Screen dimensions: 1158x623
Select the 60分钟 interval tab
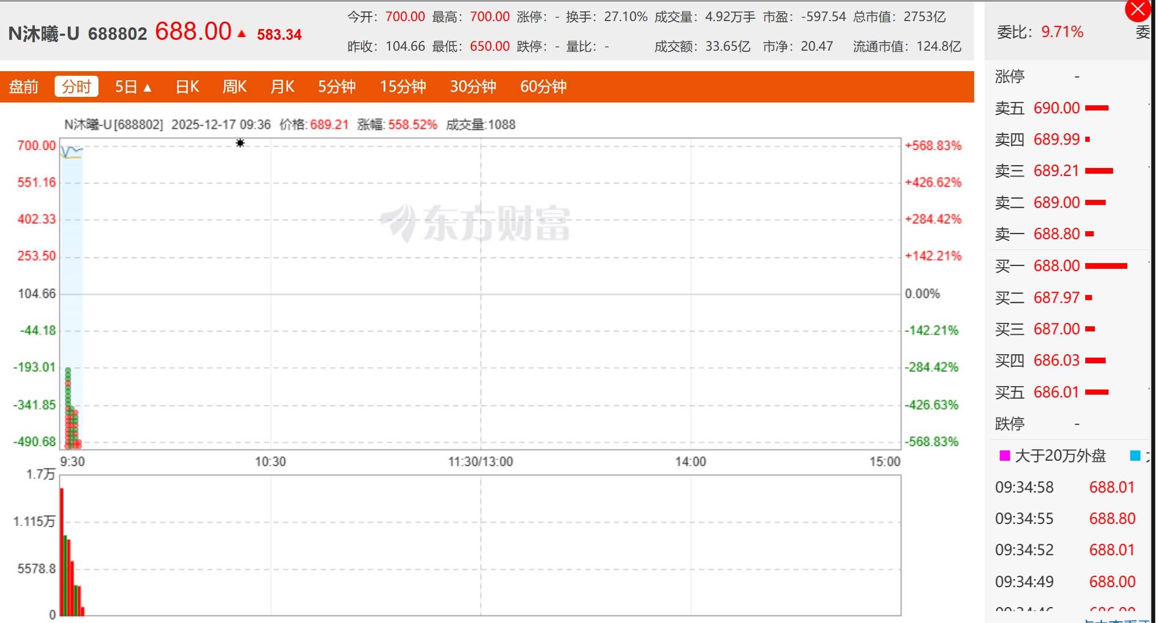click(543, 87)
